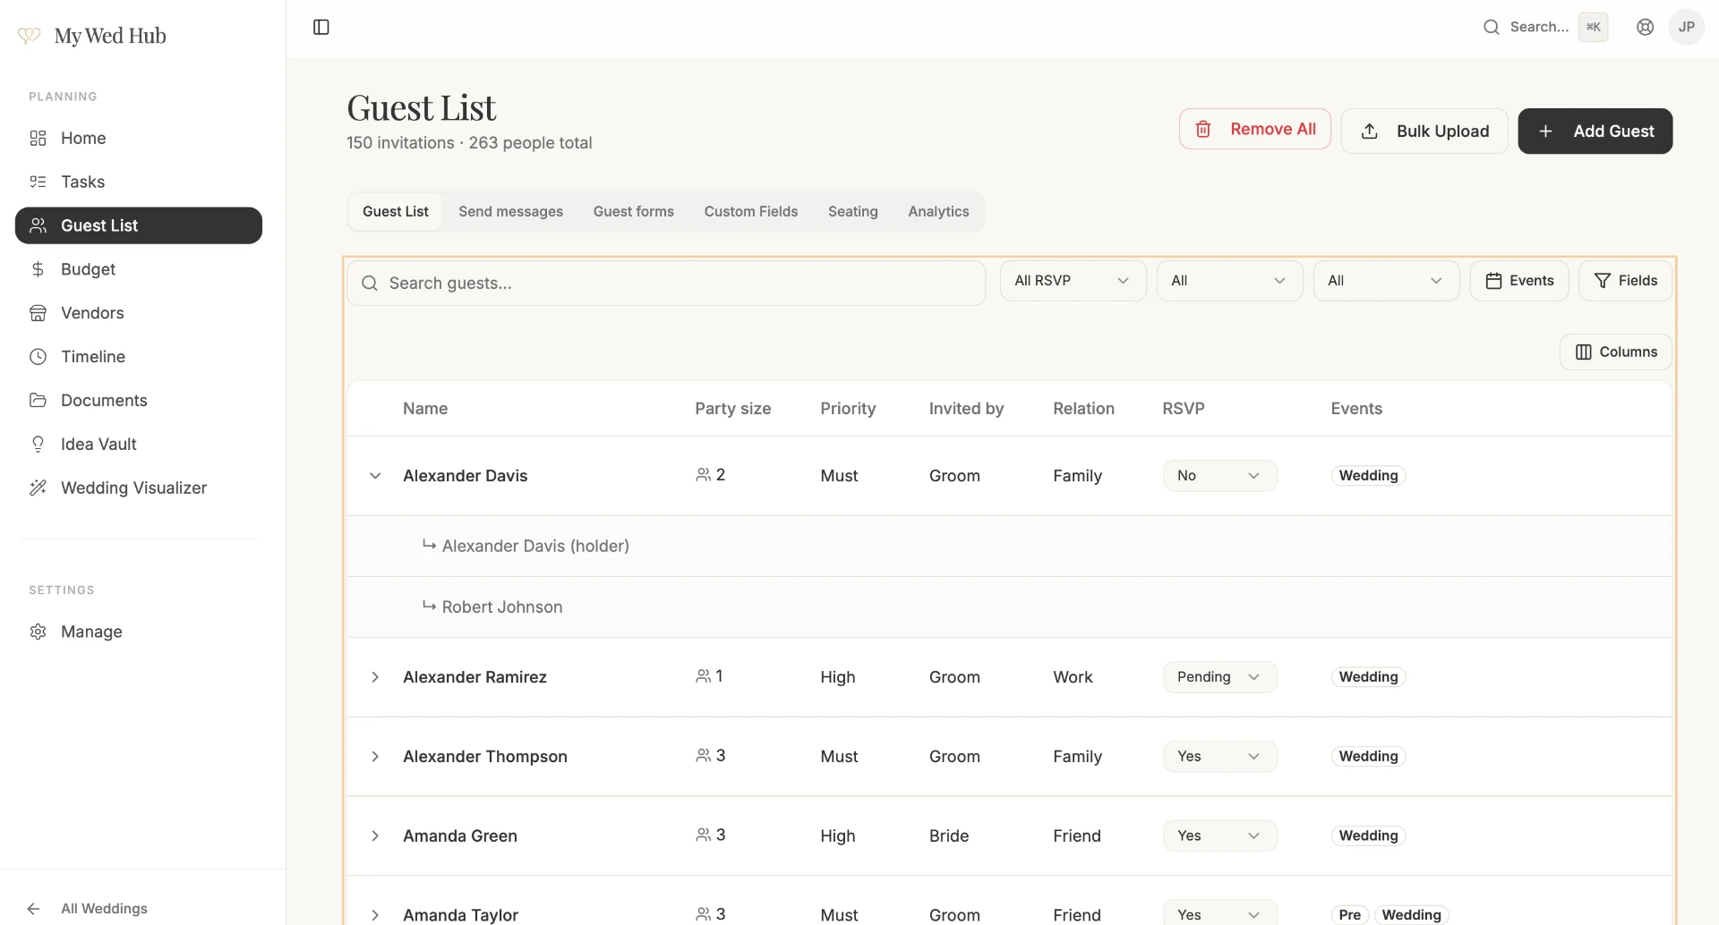Click the Pre tag on Amanda Taylor
Image resolution: width=1719 pixels, height=925 pixels.
tap(1349, 915)
